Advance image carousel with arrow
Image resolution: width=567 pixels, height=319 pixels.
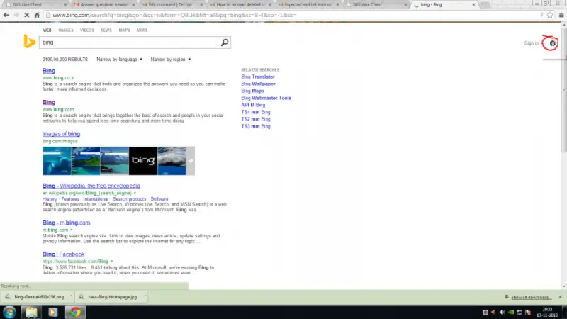pos(191,161)
